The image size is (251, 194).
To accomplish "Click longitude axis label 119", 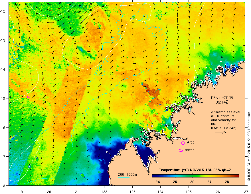I will click(x=20, y=192).
